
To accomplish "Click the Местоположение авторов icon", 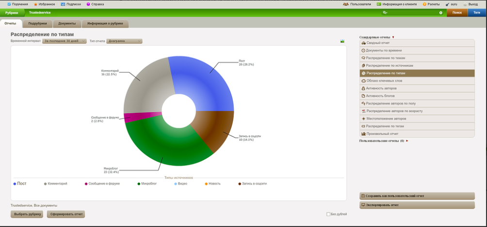I will click(x=364, y=119).
